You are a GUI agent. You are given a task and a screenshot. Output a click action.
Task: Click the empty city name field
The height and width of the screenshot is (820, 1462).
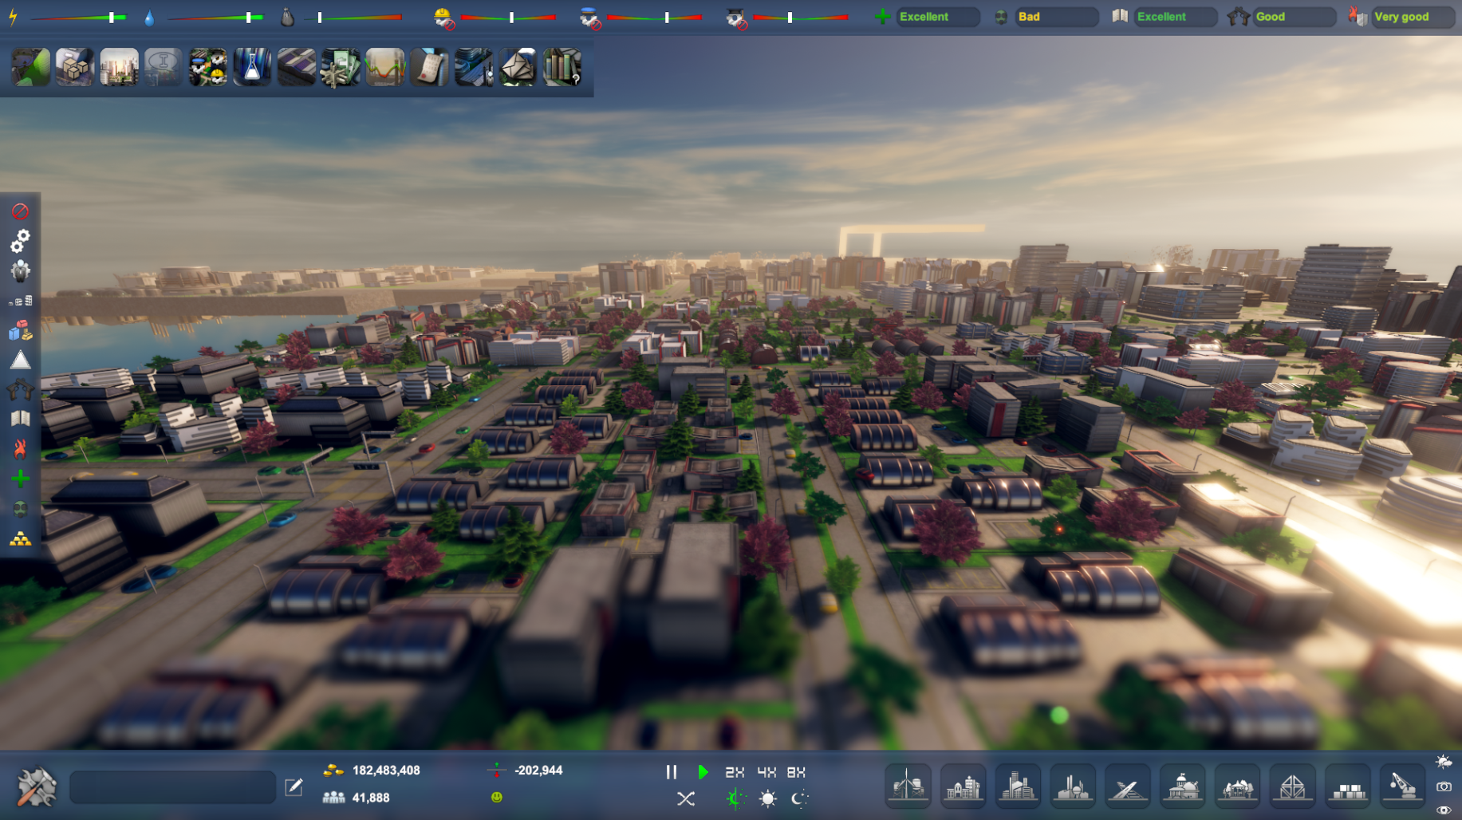[172, 787]
